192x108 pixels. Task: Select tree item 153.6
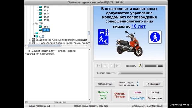46,20
